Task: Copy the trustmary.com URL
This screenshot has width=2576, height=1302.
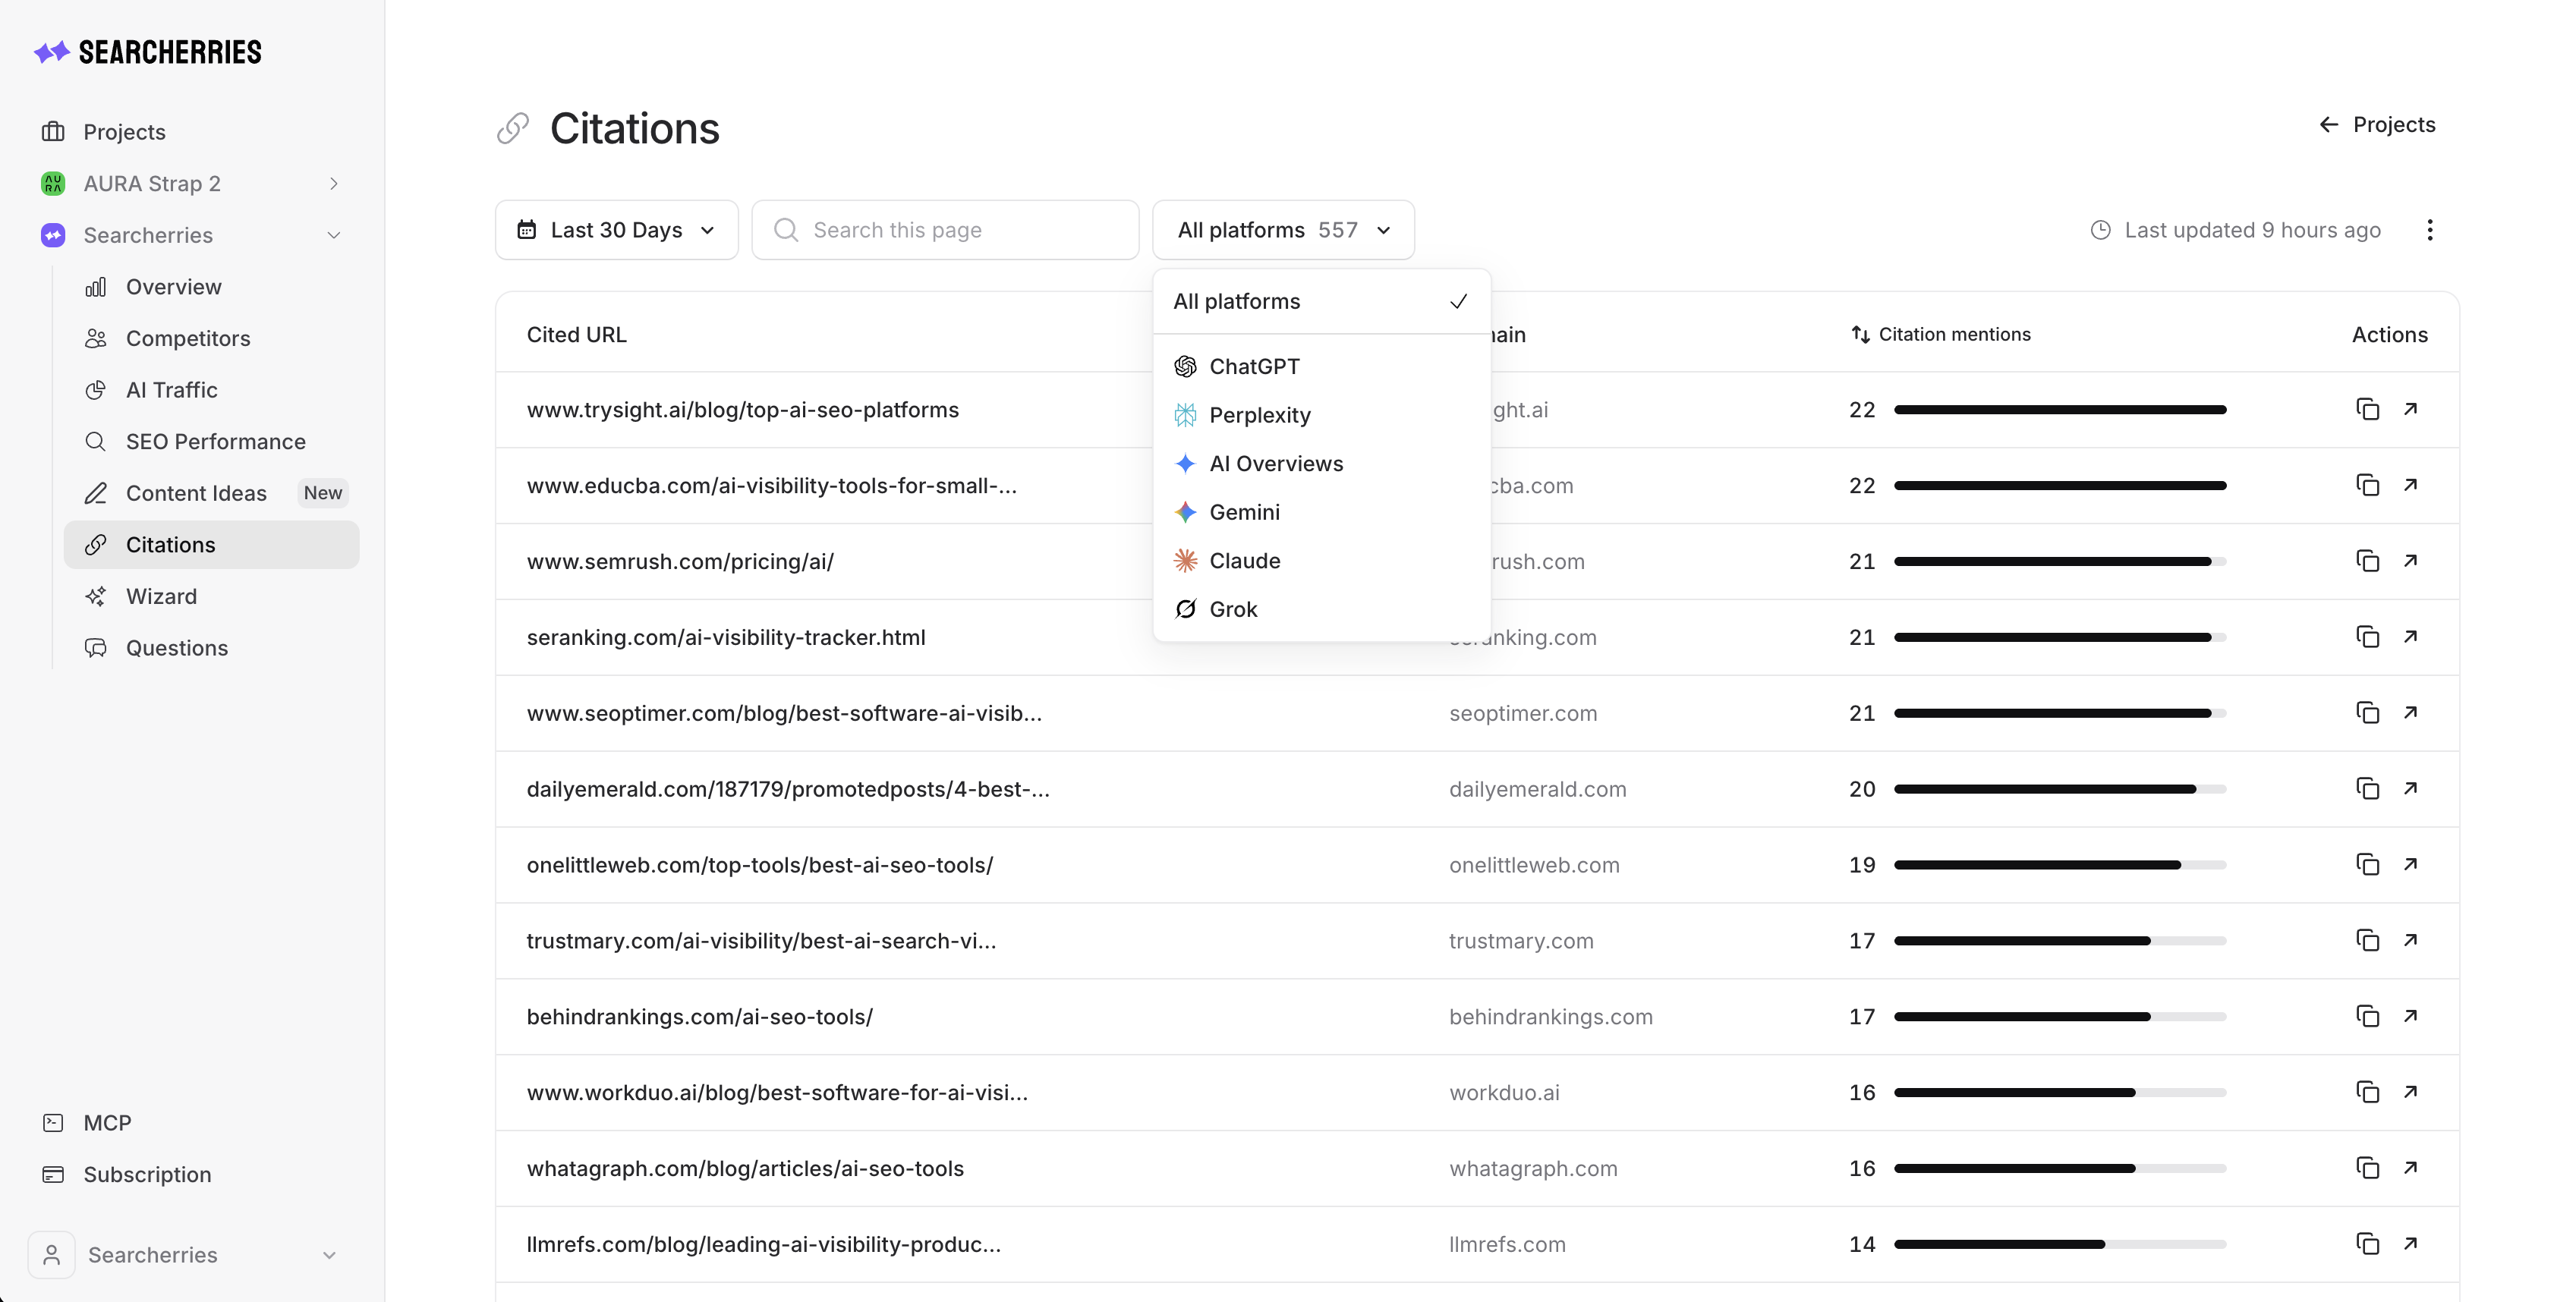Action: 2367,941
